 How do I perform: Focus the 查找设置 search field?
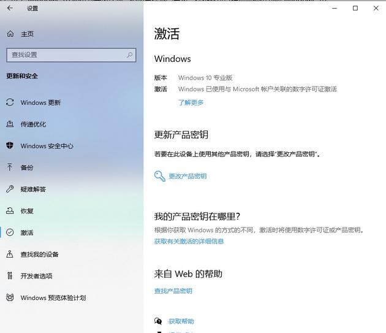tap(71, 55)
